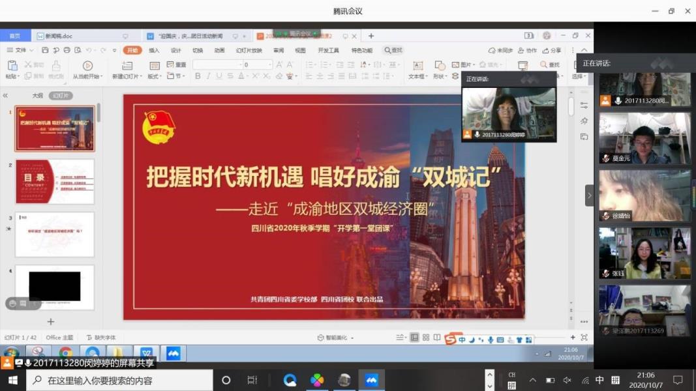Select slide 3 thumbnail
Image resolution: width=696 pixels, height=391 pixels.
tap(55, 235)
